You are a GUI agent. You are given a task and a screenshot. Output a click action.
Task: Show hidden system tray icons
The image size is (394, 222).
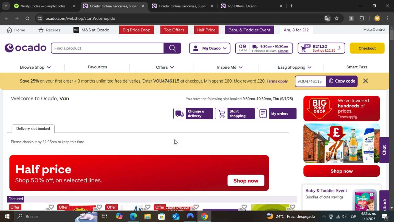tap(324, 216)
